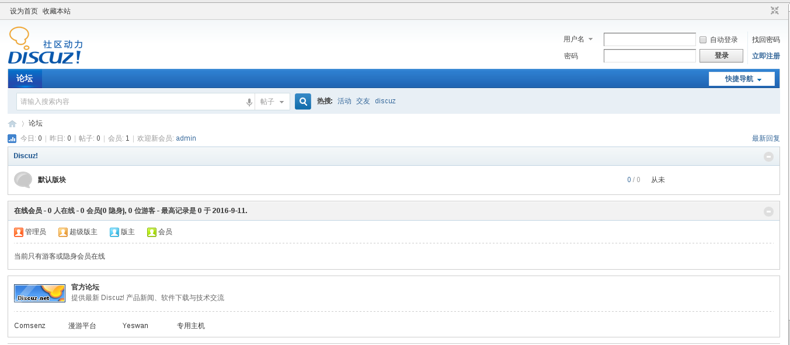790x345 pixels.
Task: Click the Discuz.net banner image
Action: coord(40,293)
